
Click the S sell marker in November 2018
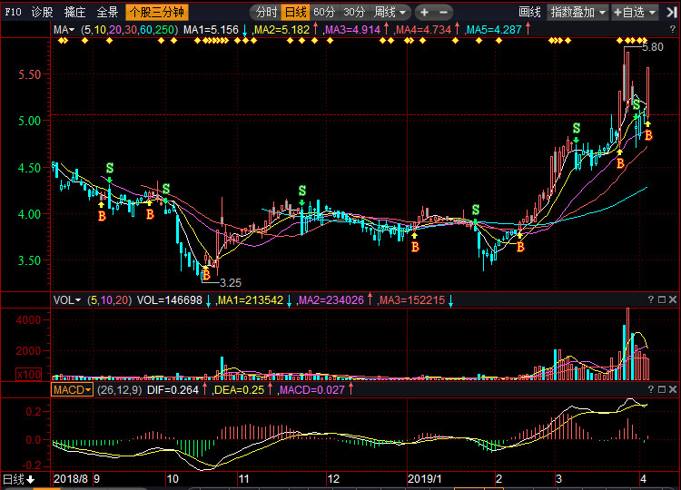pyautogui.click(x=301, y=191)
